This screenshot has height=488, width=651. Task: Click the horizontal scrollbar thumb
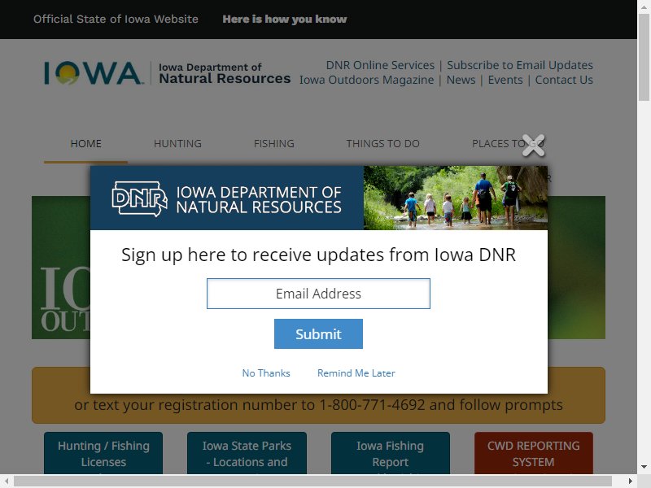coord(313,481)
